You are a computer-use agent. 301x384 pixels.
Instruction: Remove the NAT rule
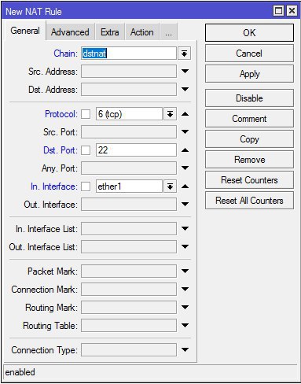tap(249, 160)
